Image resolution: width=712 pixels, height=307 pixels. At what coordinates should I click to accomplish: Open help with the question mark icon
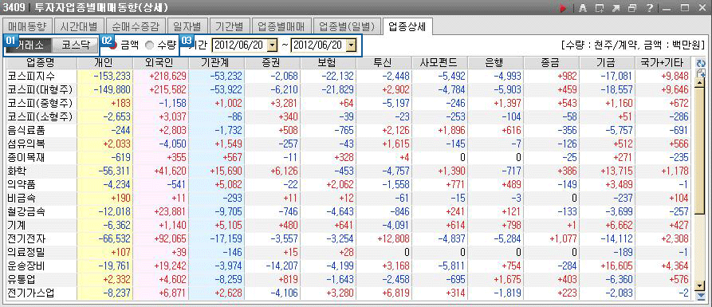pos(649,8)
